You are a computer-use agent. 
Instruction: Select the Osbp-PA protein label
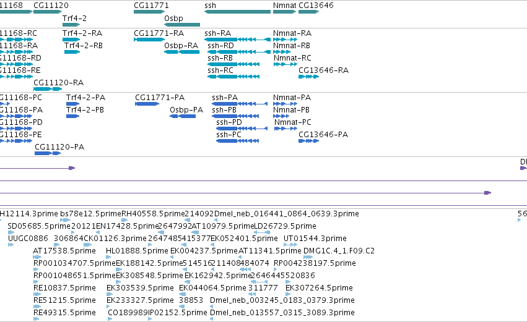coord(186,110)
